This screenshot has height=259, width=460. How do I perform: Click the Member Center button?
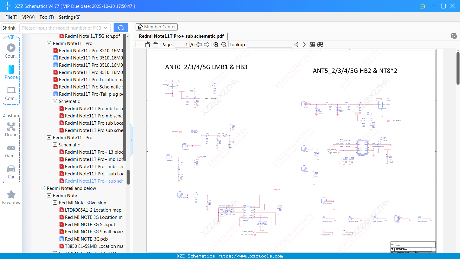coord(156,27)
